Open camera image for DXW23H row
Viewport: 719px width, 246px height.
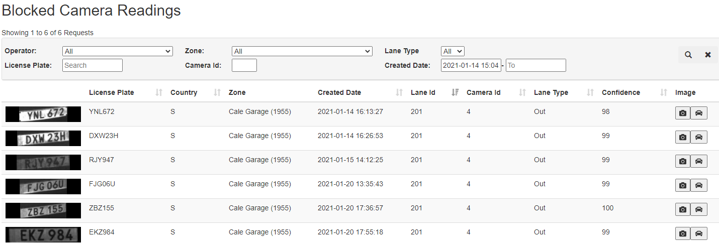[x=682, y=137]
